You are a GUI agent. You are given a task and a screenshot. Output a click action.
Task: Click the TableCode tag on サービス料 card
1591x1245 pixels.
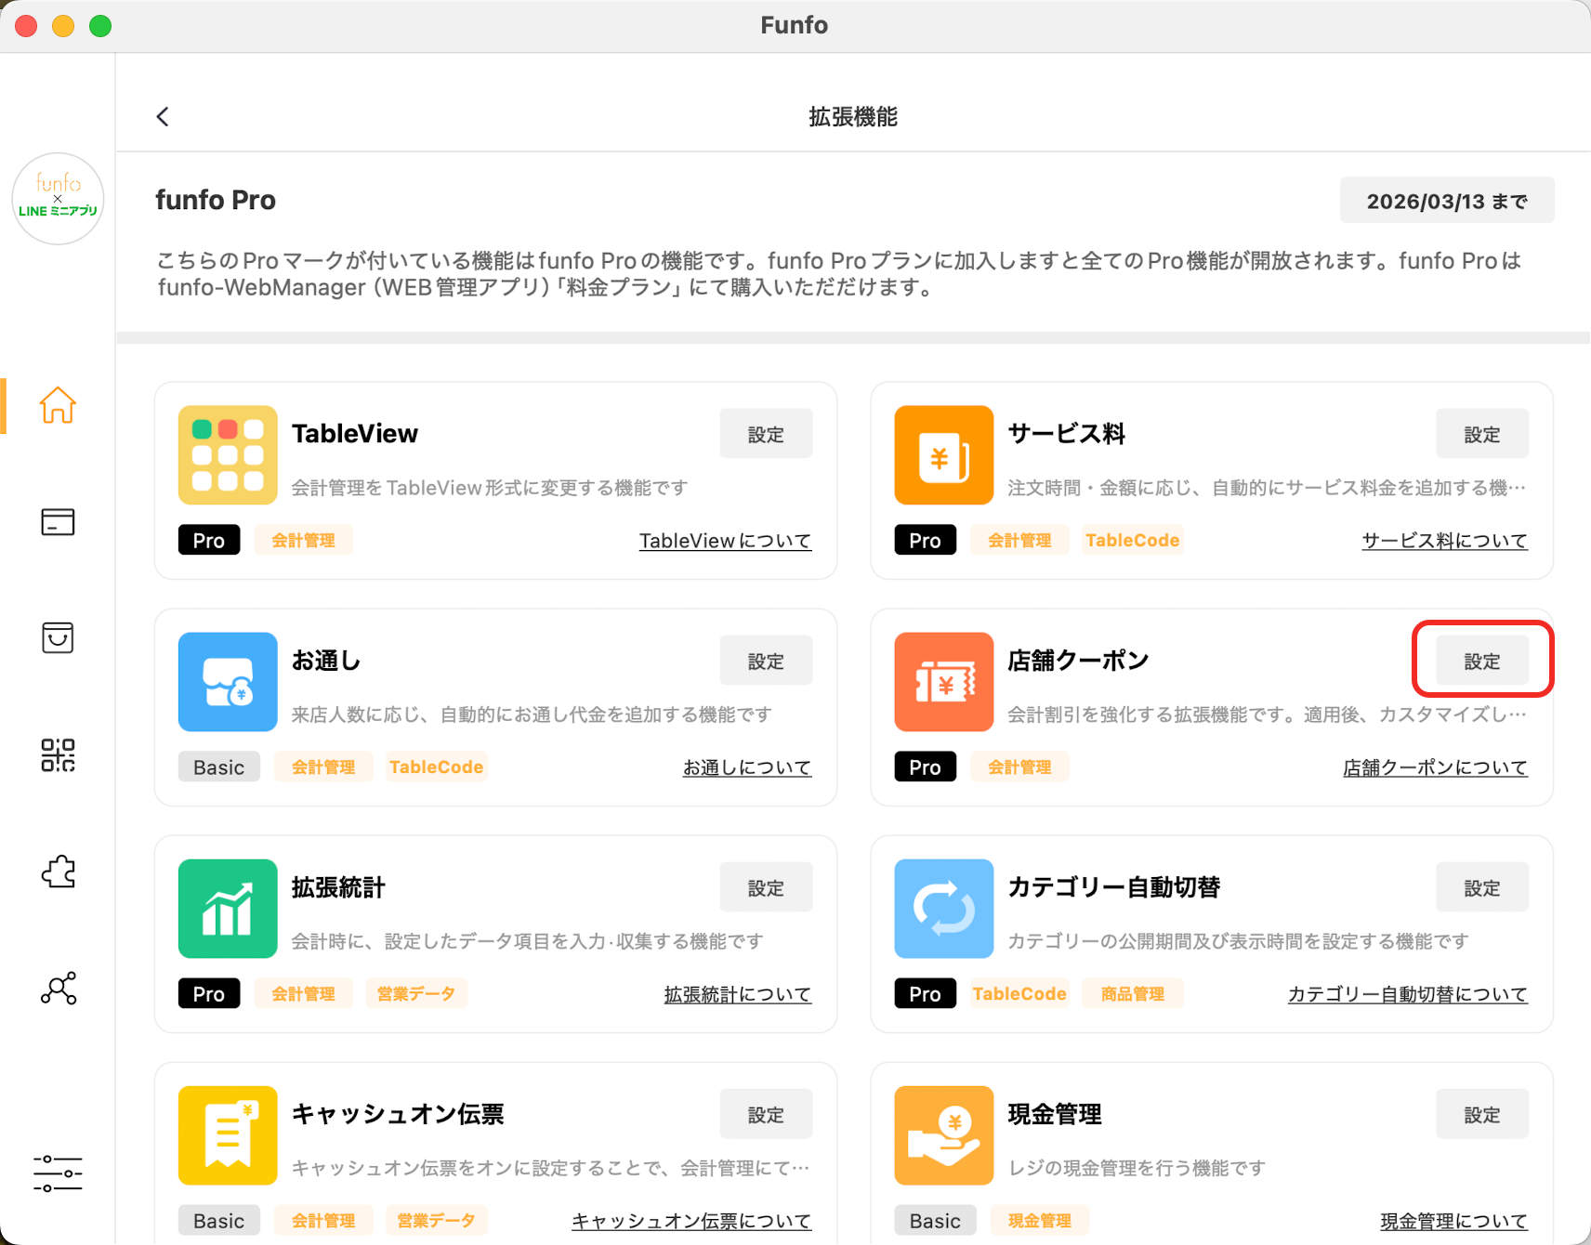pos(1132,540)
